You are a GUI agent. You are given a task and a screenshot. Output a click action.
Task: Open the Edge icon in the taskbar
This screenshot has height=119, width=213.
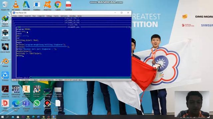[x=33, y=117]
